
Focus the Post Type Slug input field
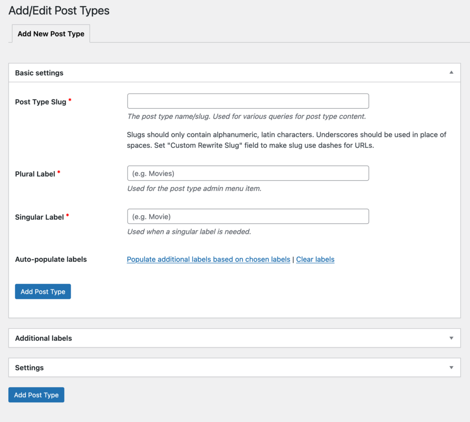pos(248,101)
